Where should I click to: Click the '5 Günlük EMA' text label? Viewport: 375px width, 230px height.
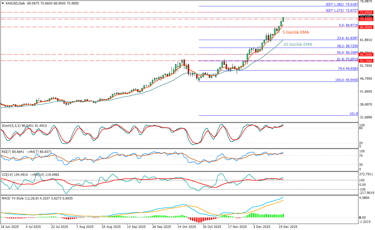(296, 32)
